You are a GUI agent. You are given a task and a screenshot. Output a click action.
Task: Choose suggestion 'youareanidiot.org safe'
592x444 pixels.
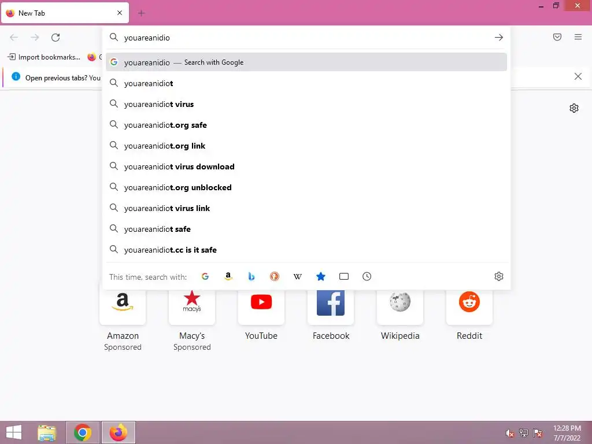(306, 125)
